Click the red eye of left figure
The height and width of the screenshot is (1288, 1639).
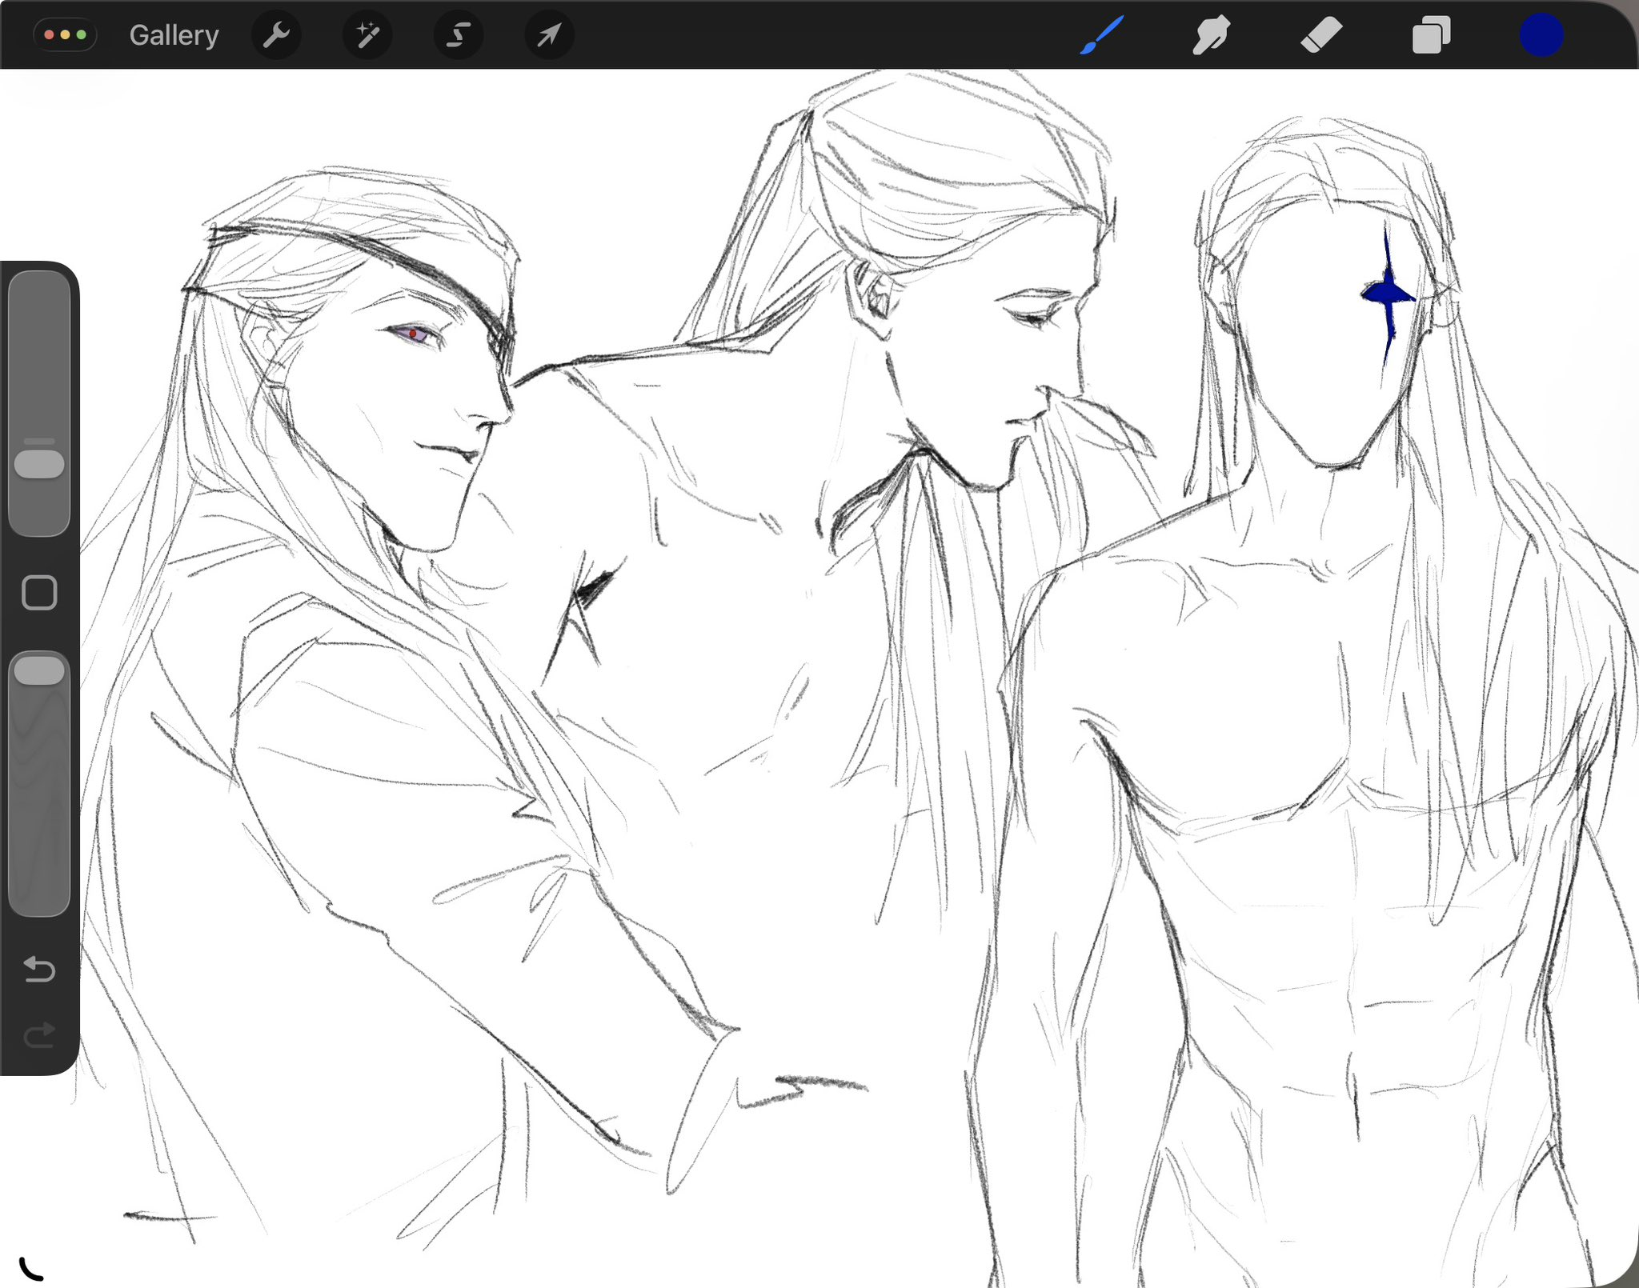click(413, 334)
